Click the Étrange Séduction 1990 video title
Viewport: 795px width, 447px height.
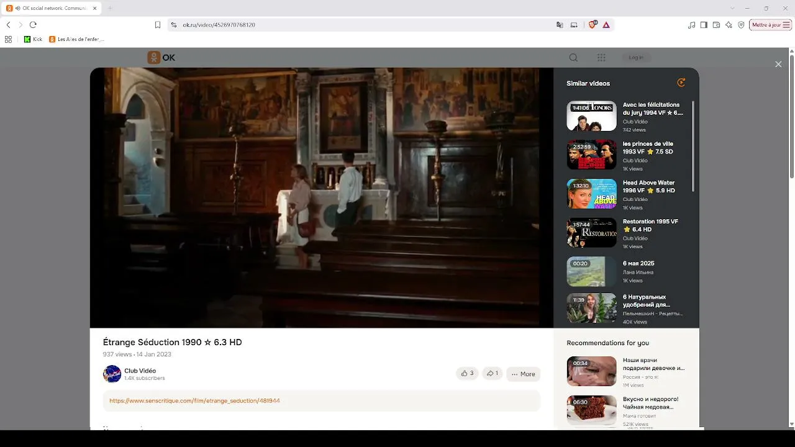[173, 342]
